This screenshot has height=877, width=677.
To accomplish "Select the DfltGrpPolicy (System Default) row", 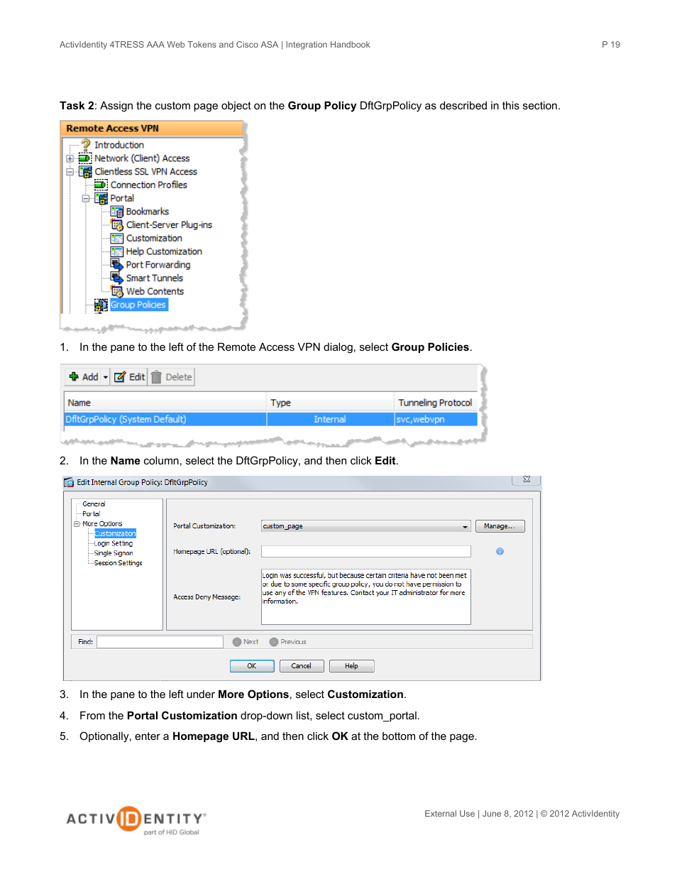I will coord(270,420).
